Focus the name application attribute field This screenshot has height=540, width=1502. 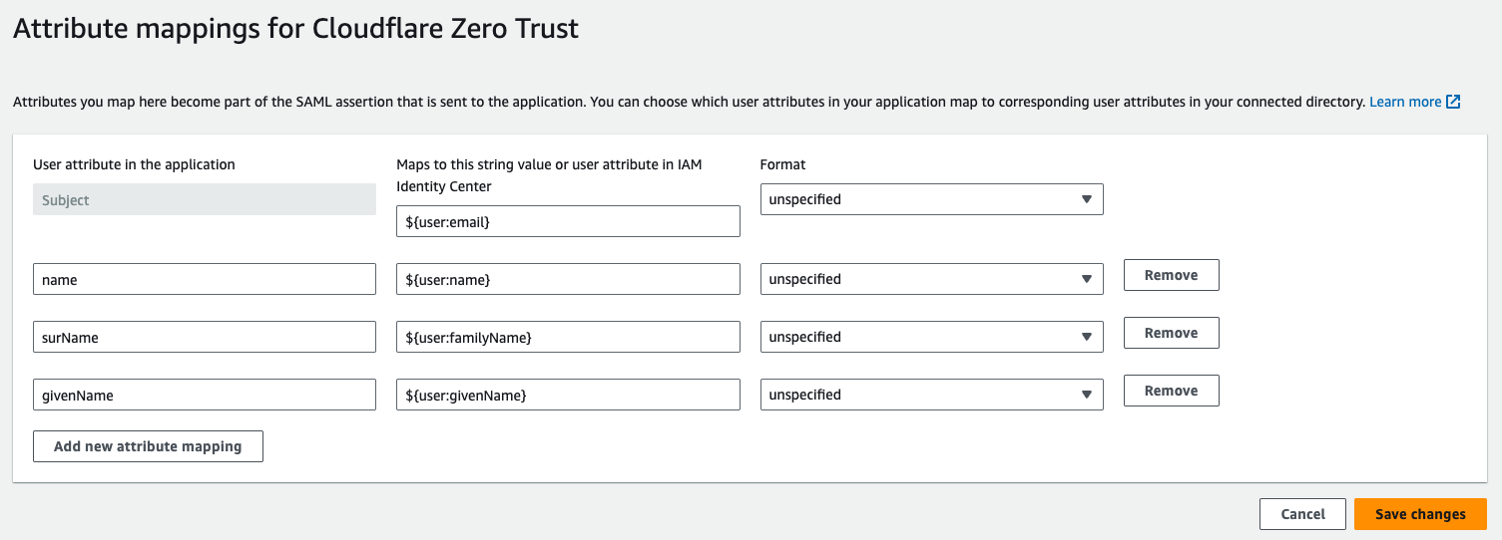coord(205,279)
